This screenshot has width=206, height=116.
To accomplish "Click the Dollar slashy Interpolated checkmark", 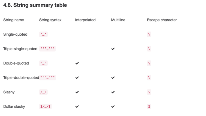I will click(77, 107).
